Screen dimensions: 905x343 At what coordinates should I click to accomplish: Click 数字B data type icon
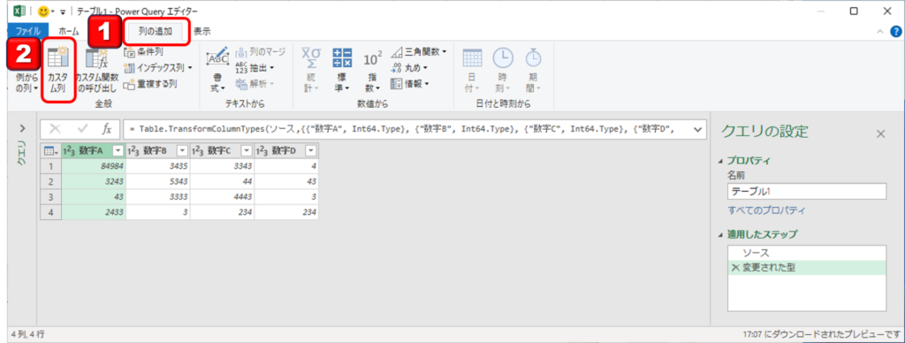(134, 150)
